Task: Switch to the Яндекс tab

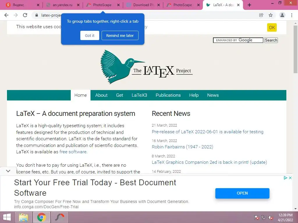Action: pos(18,5)
